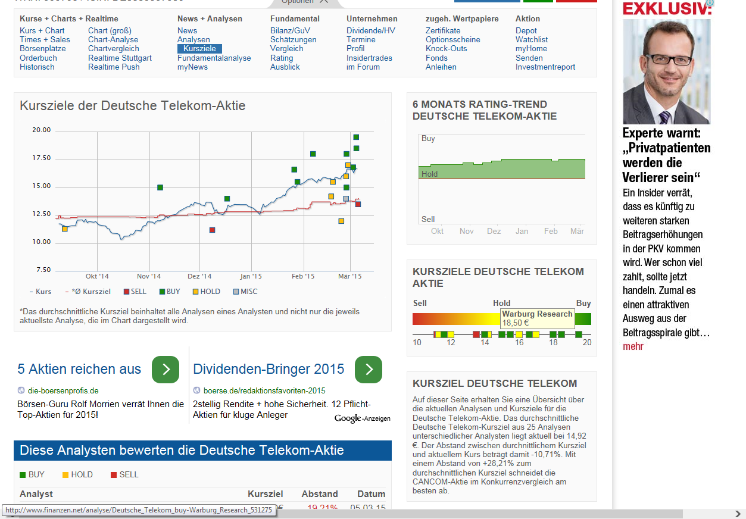Toggle HOLD series in chart legend
746x519 pixels.
click(206, 292)
